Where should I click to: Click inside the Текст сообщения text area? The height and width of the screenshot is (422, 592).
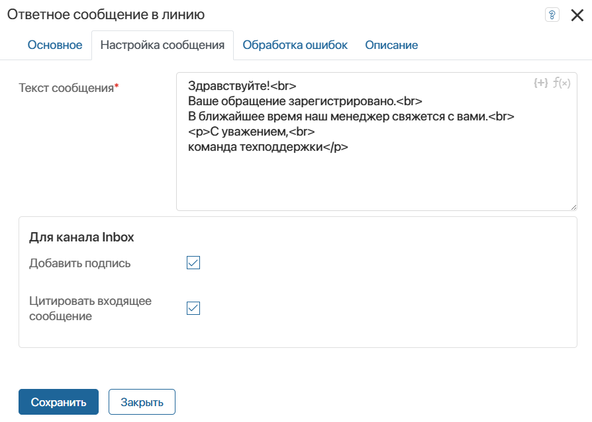[x=376, y=142]
